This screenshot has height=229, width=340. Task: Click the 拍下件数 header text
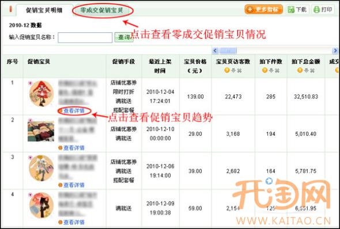[271, 62]
